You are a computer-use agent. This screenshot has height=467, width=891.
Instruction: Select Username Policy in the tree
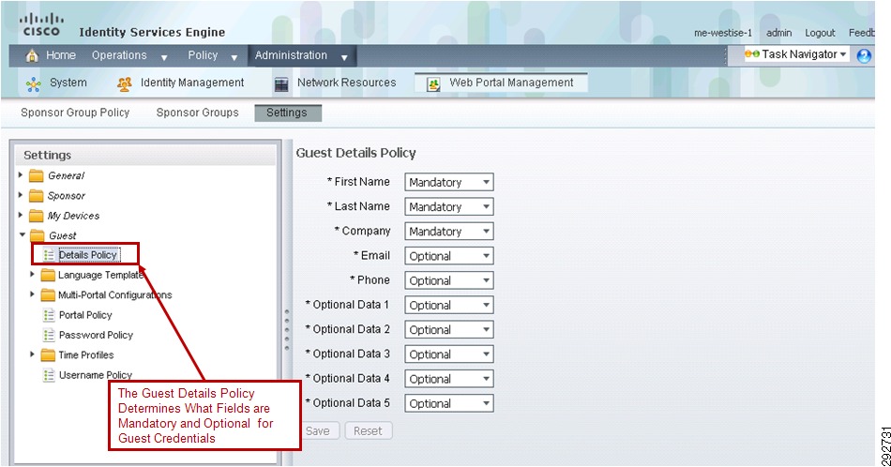(96, 375)
